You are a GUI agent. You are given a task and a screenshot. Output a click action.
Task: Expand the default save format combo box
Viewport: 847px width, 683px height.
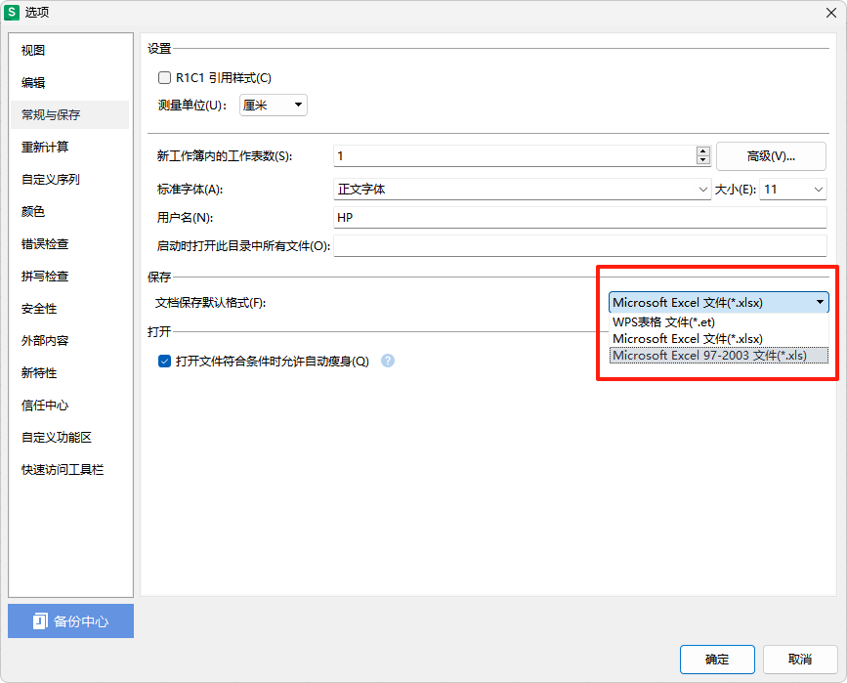[718, 303]
